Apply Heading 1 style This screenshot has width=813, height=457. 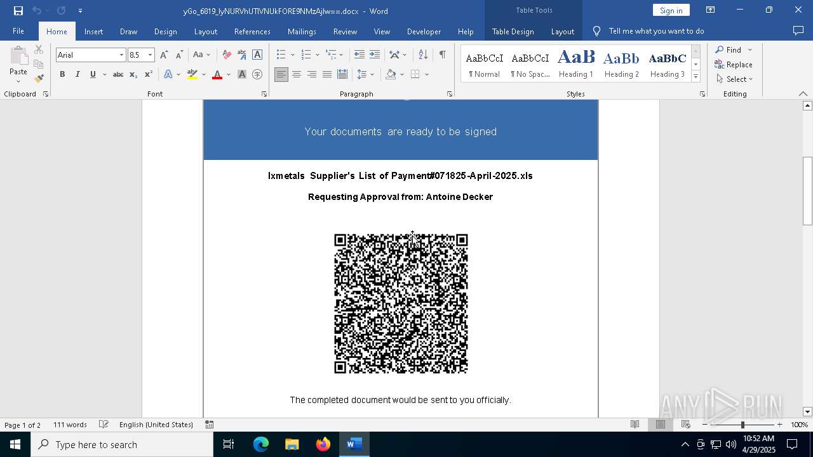coord(576,63)
